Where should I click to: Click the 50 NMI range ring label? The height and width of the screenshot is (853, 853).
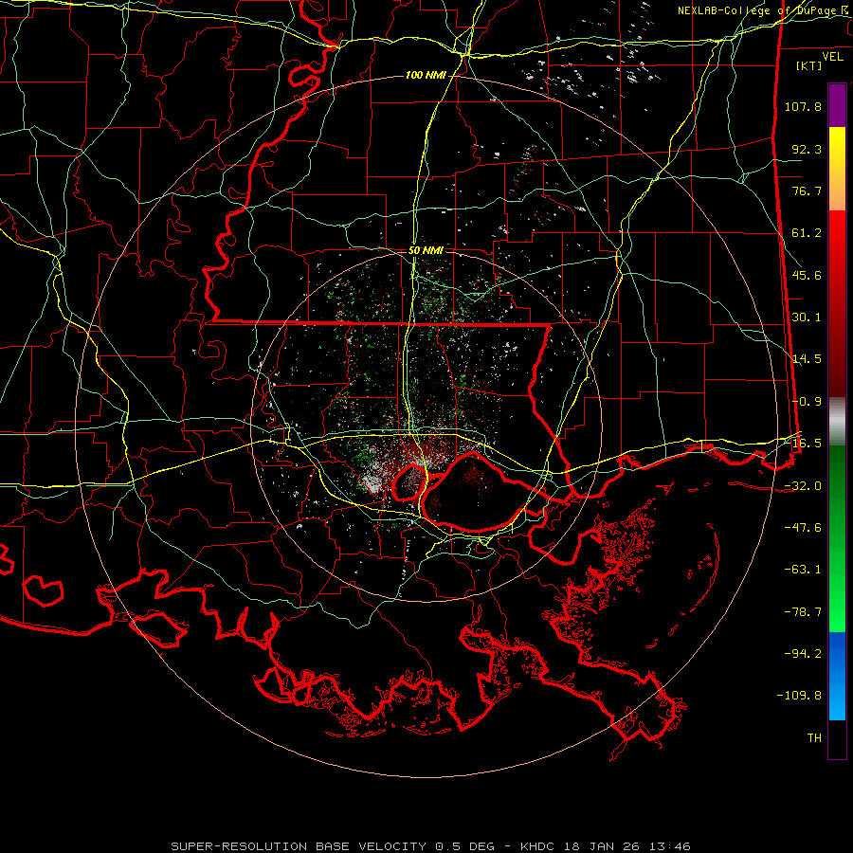click(426, 251)
